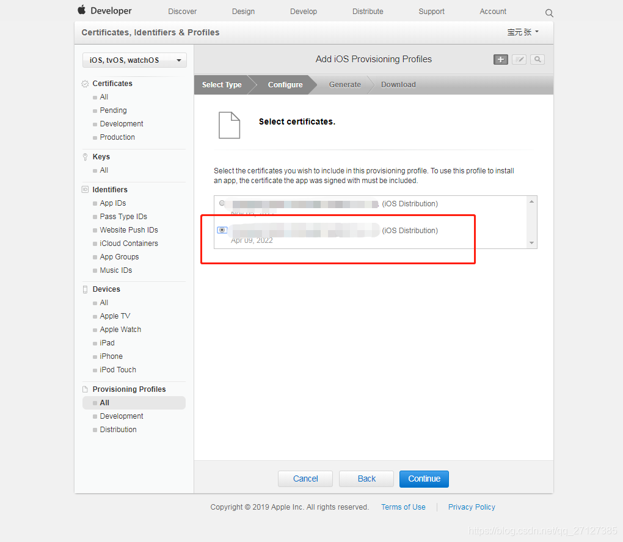Click the Back button
This screenshot has width=623, height=542.
(x=366, y=479)
